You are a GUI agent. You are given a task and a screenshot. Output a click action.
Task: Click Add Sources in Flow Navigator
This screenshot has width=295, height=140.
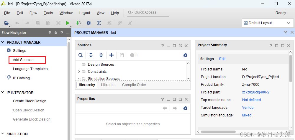[x=23, y=60]
